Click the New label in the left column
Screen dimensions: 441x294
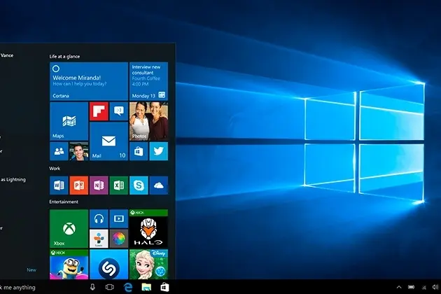click(31, 269)
